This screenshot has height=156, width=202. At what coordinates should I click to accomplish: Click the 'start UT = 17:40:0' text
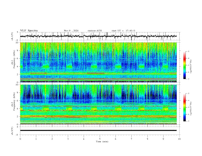pos(123,31)
